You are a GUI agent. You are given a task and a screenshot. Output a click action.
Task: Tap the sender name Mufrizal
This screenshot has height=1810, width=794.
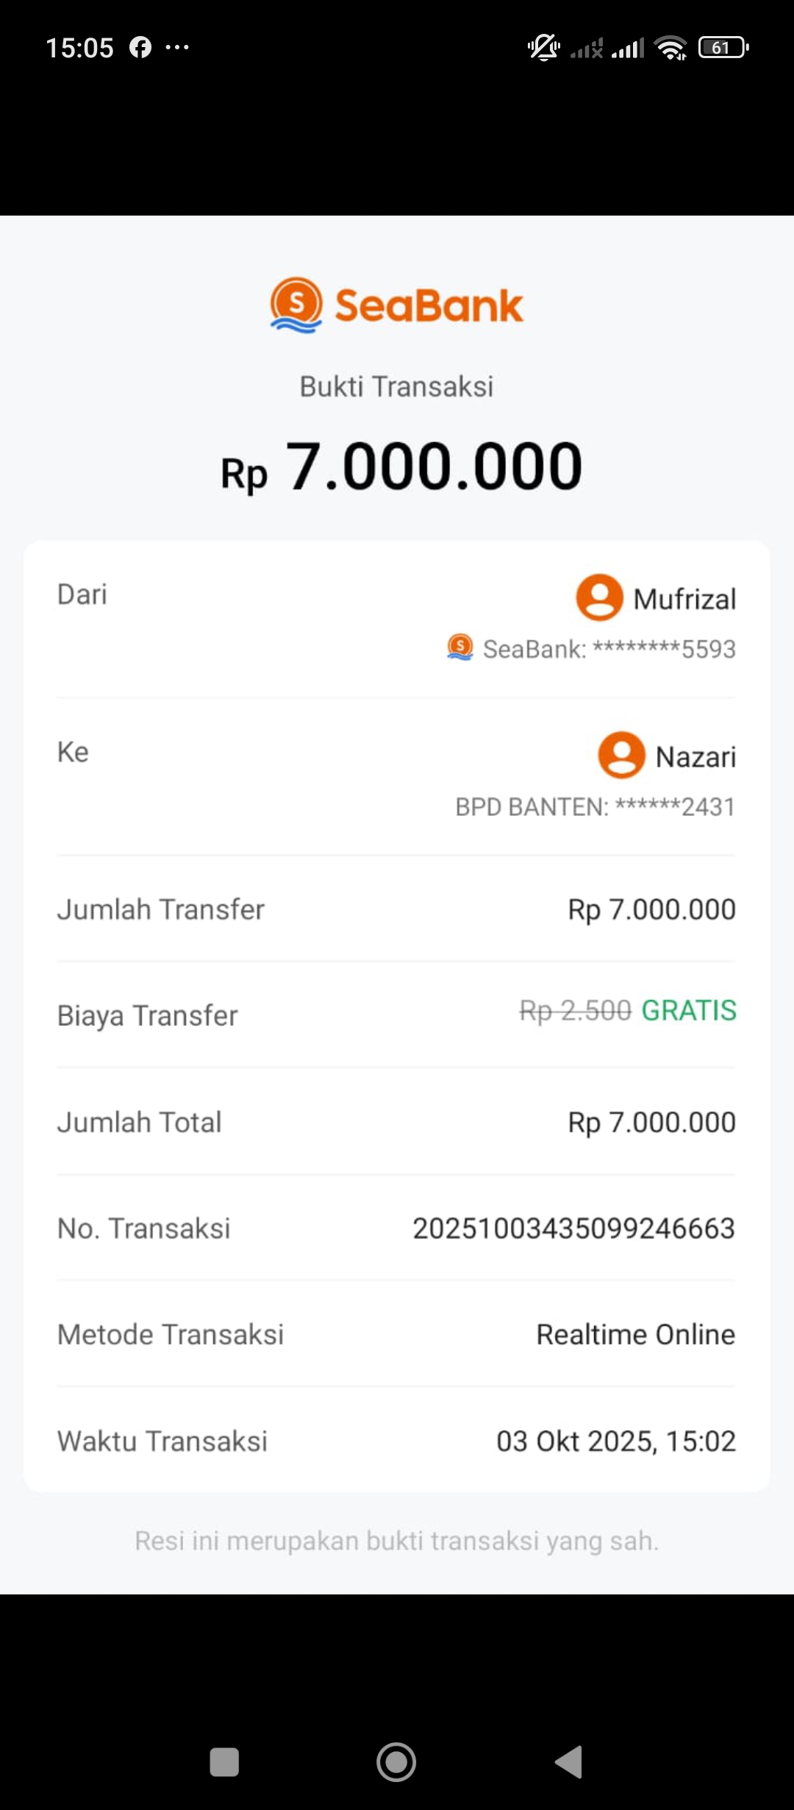point(684,599)
